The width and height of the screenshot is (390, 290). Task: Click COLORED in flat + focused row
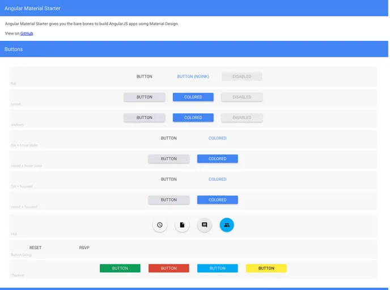217,179
